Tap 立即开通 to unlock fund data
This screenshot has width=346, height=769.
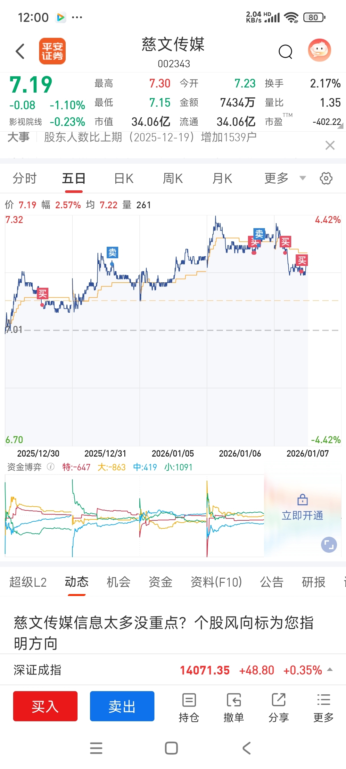302,515
